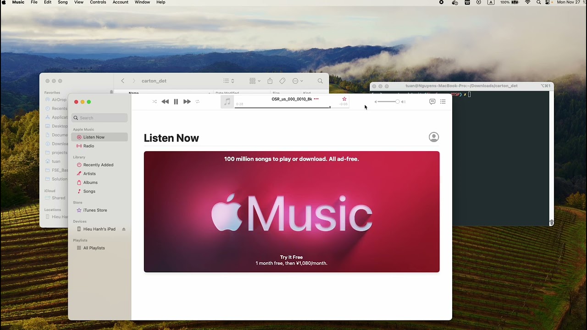
Task: Select Shared in Finder iCloud section
Action: pyautogui.click(x=56, y=198)
